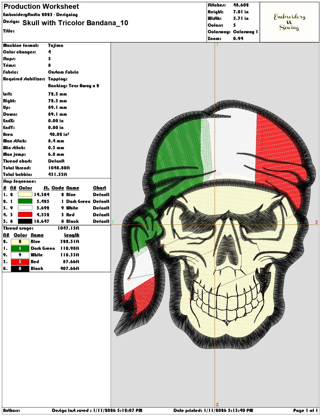The width and height of the screenshot is (321, 416).
Task: Click the red swatch in Stop Sequence row 4
Action: pyautogui.click(x=25, y=215)
